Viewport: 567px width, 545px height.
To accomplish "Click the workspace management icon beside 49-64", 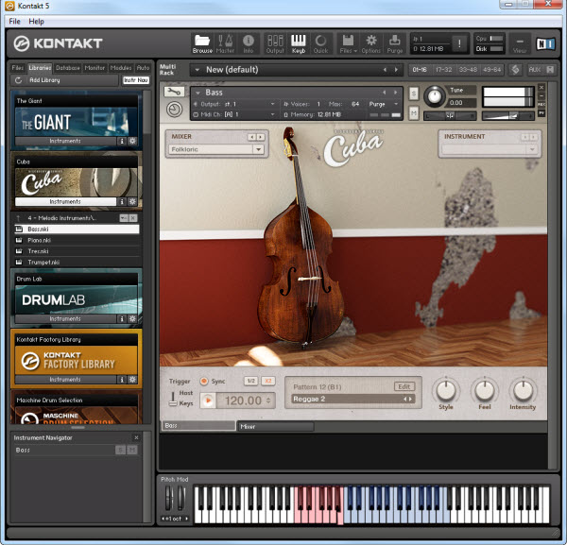I will coord(516,69).
